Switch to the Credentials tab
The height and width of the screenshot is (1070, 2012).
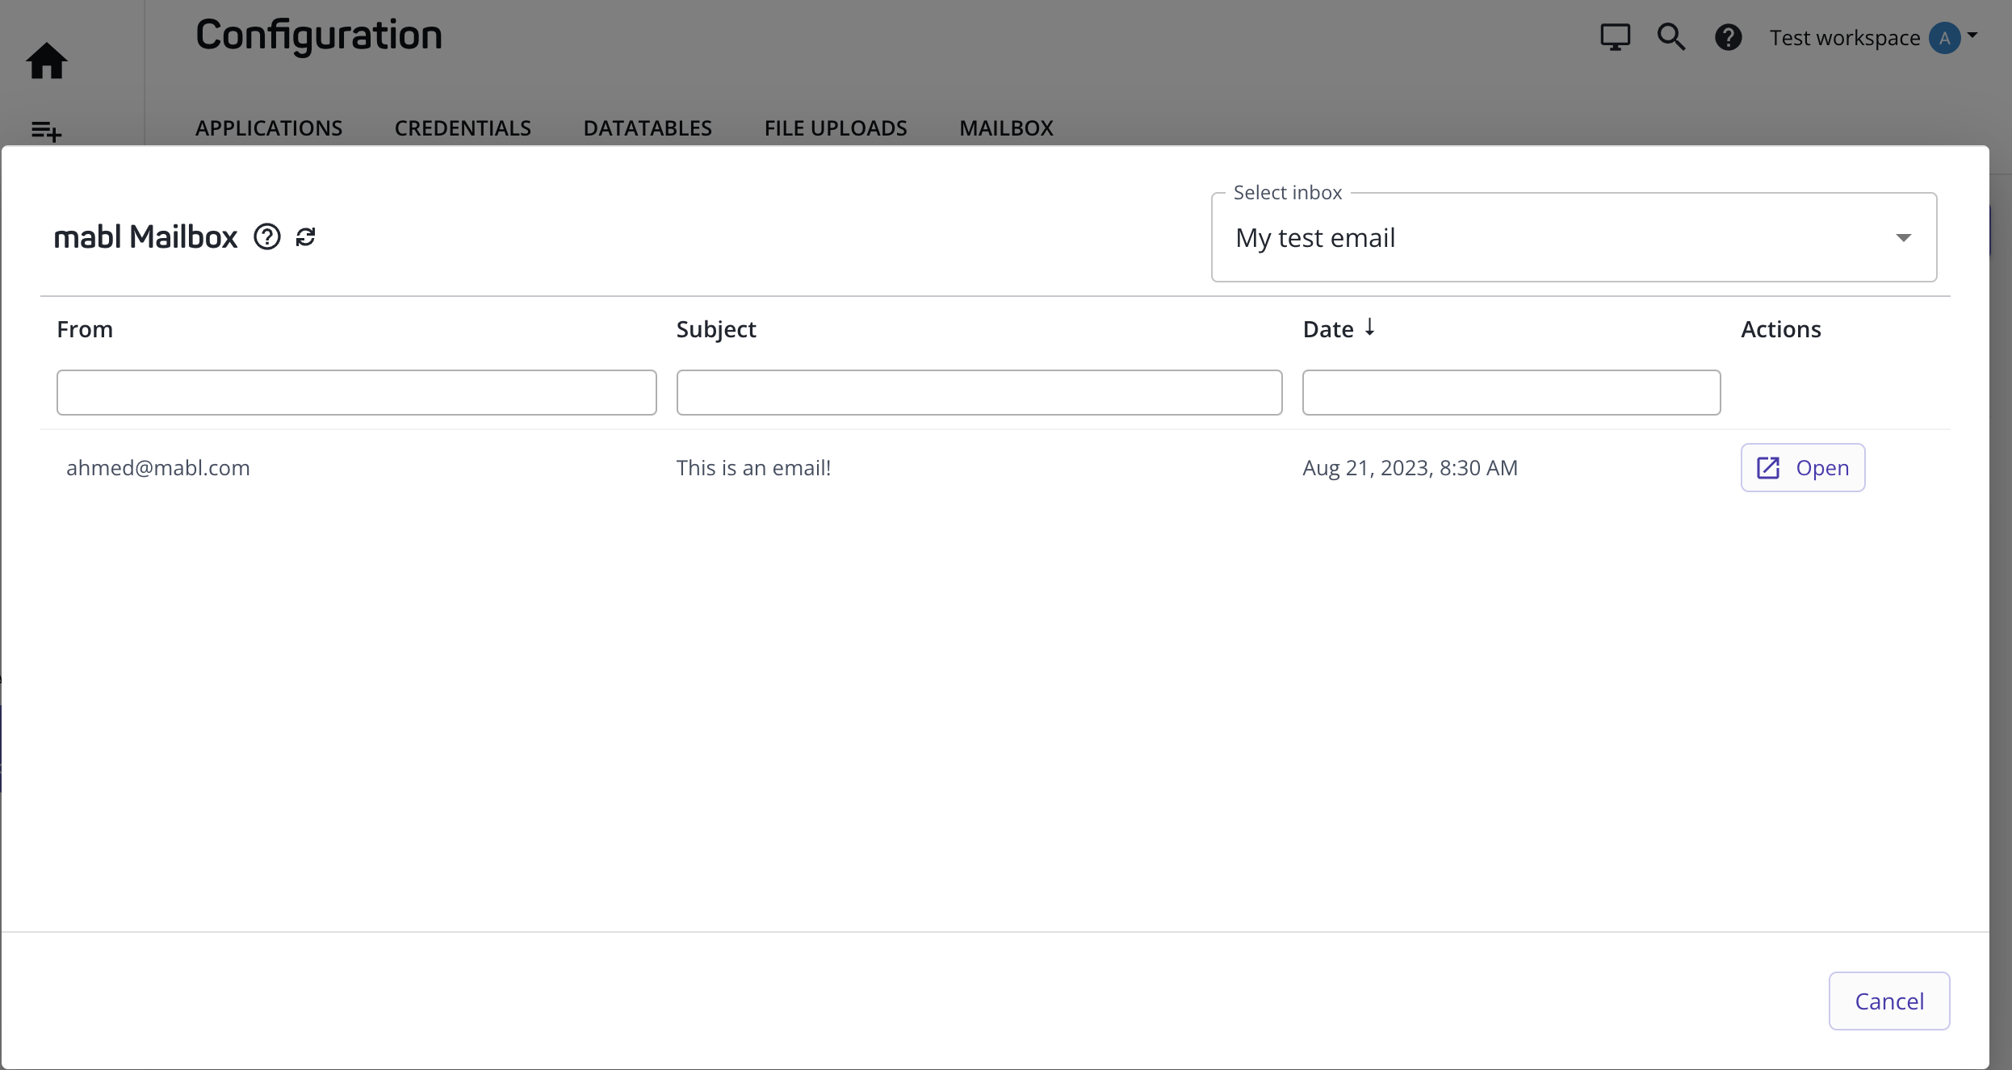point(463,127)
